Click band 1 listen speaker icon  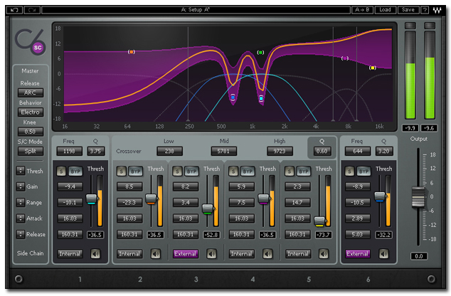(95, 254)
